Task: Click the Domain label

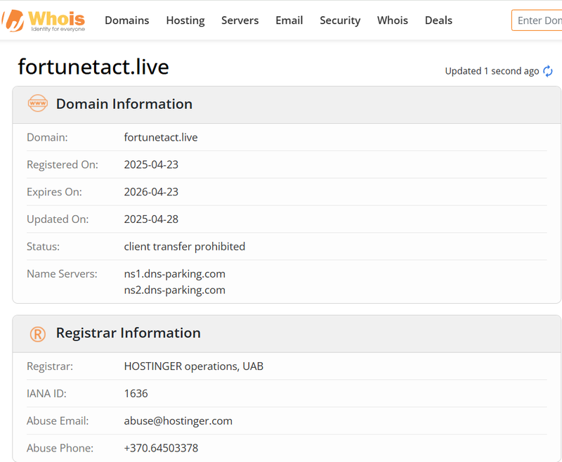Action: point(47,137)
